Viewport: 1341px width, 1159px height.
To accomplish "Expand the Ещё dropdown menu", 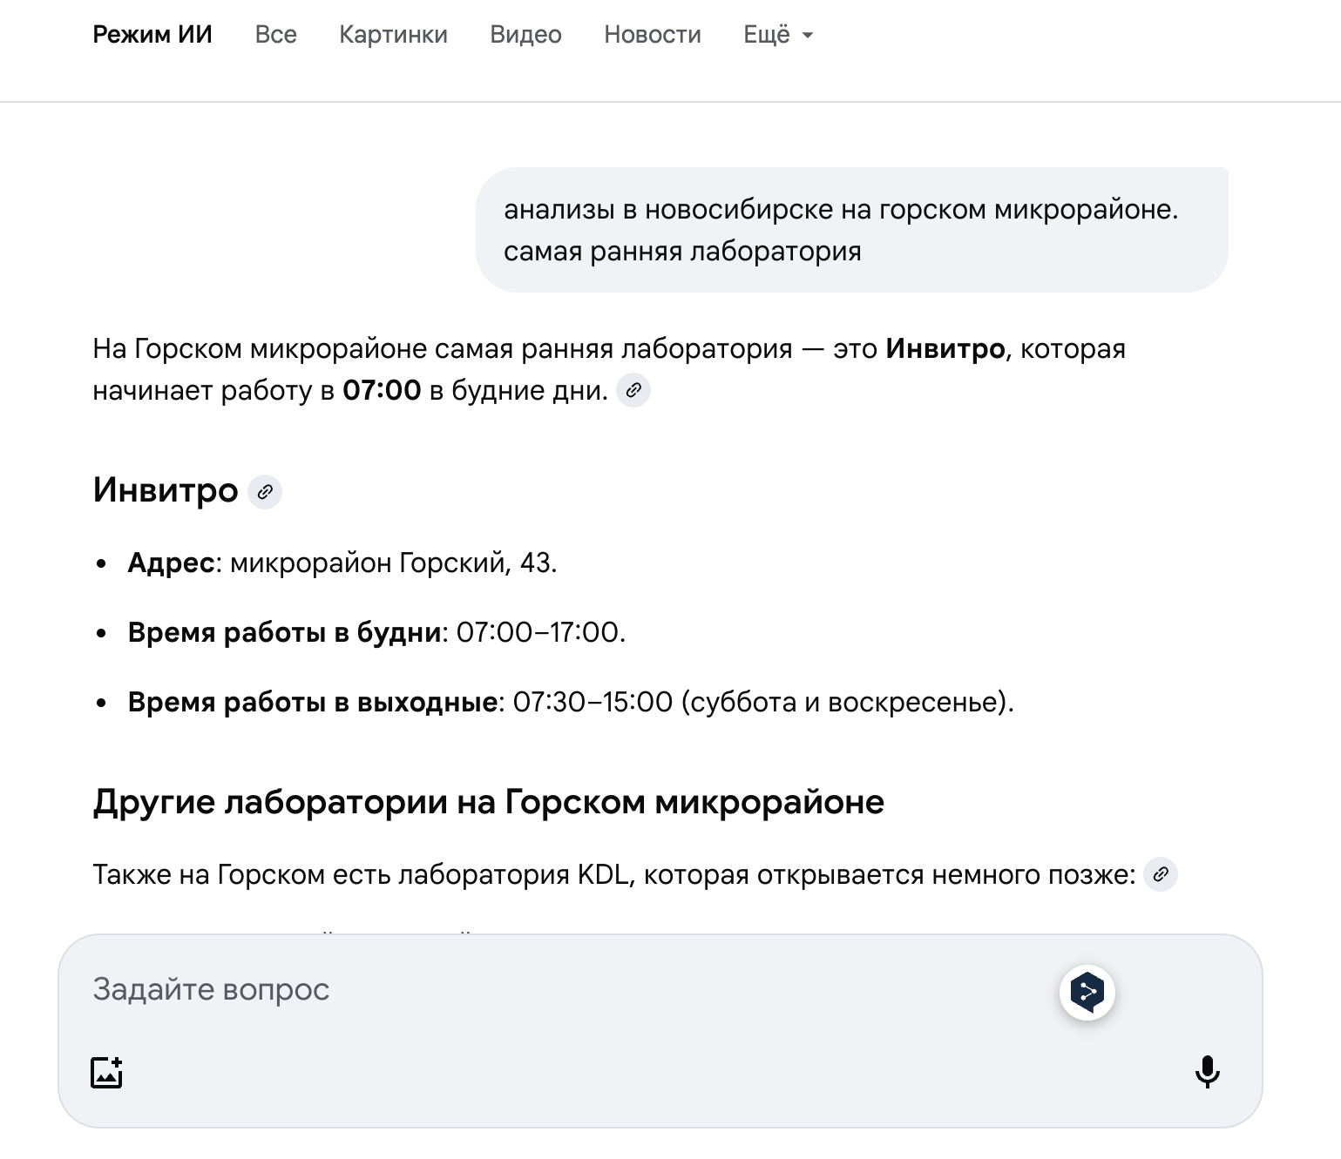I will click(x=777, y=35).
